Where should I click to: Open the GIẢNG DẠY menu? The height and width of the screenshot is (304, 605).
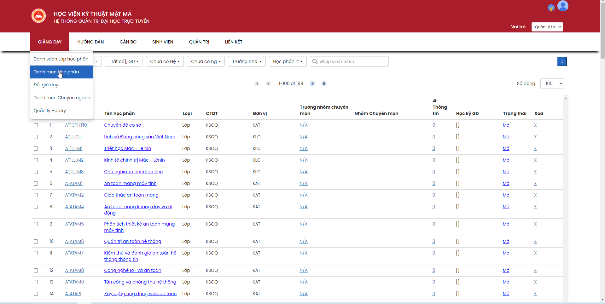(x=49, y=42)
